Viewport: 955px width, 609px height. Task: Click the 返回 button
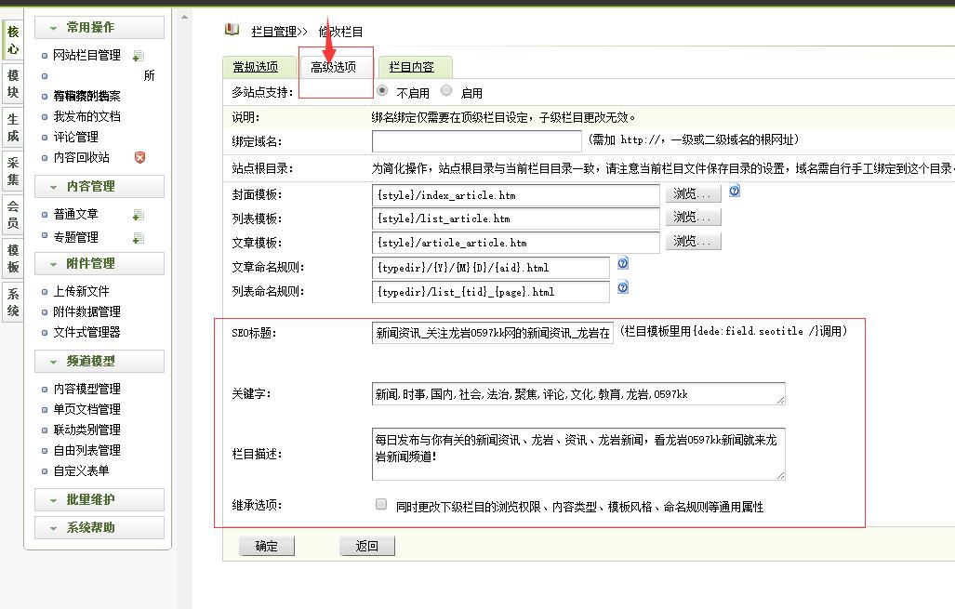click(x=366, y=546)
